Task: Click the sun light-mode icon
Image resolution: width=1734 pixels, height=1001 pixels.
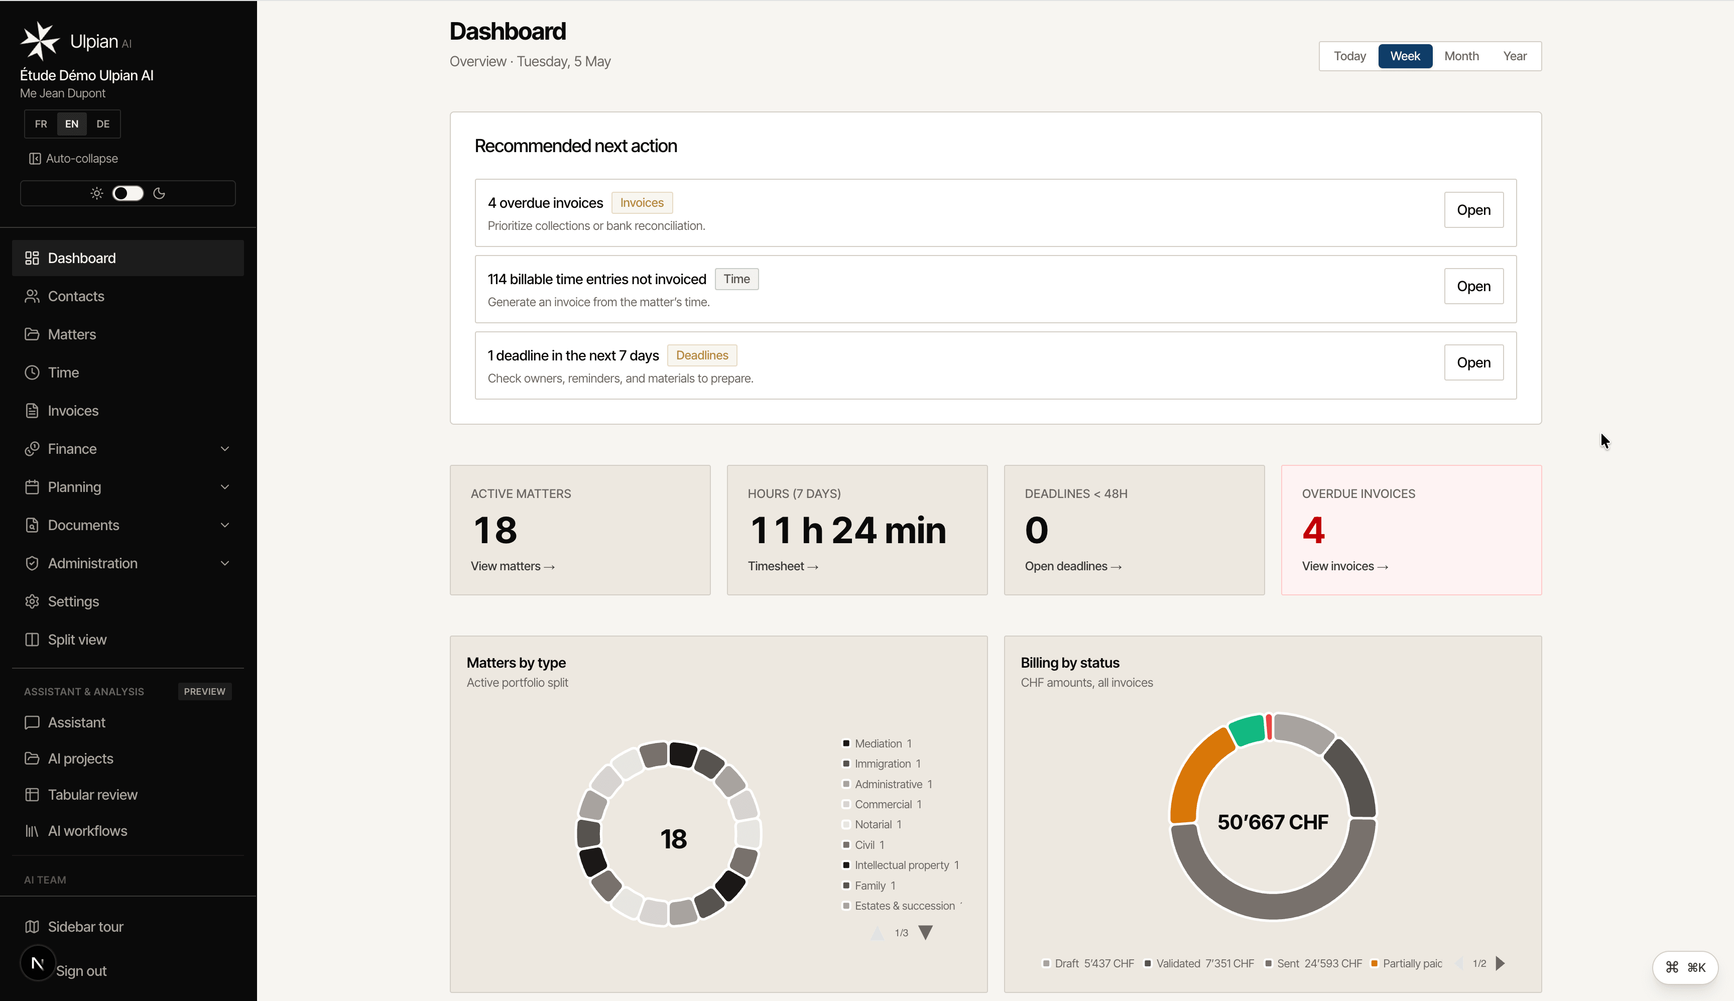Action: 97,193
